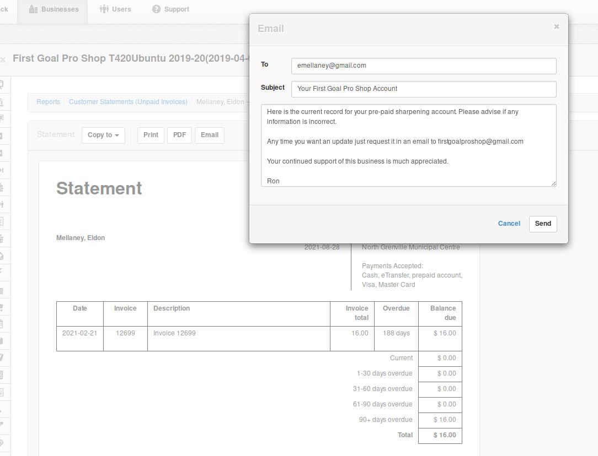
Task: Click the tag icon at bottom of sidebar
Action: 2,443
